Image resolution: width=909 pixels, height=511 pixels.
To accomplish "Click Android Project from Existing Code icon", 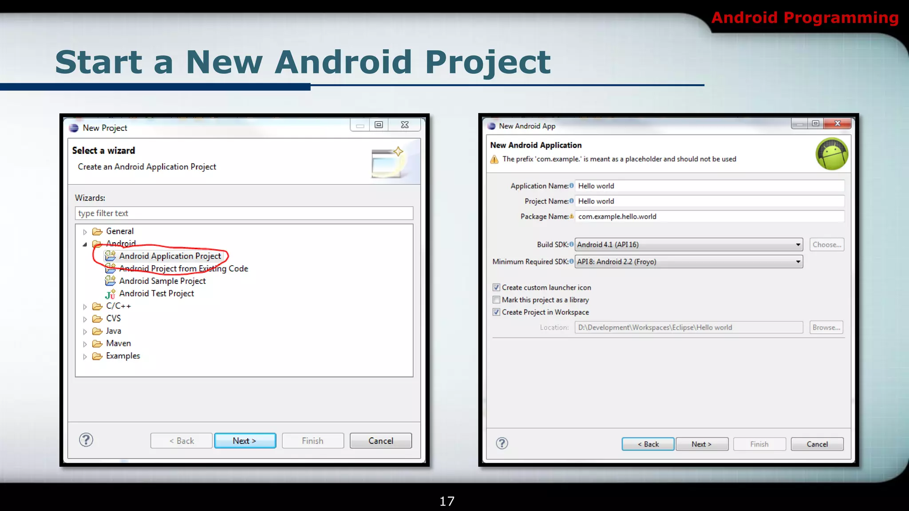I will coord(110,268).
